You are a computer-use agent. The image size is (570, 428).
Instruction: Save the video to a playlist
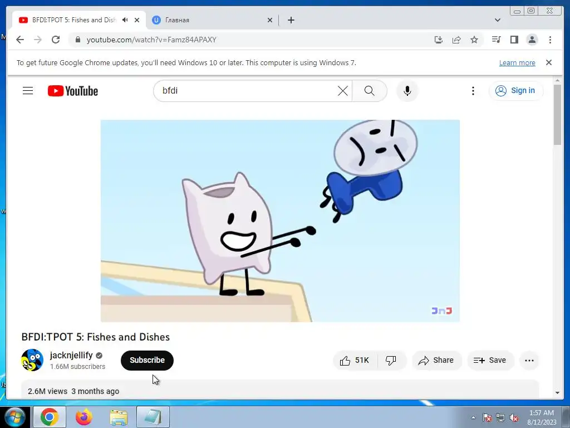pos(490,361)
